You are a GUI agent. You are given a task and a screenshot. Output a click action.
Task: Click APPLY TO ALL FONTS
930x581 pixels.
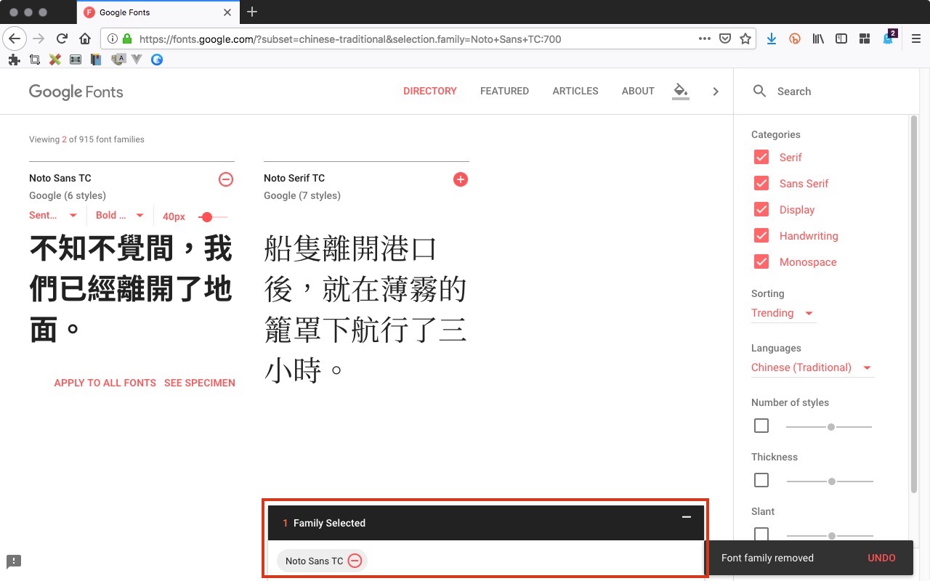105,383
